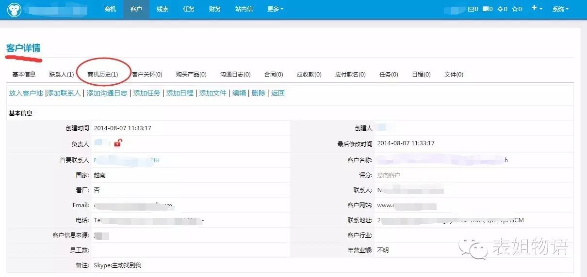The height and width of the screenshot is (277, 587).
Task: Switch to the 基本信息 tab
Action: point(24,74)
